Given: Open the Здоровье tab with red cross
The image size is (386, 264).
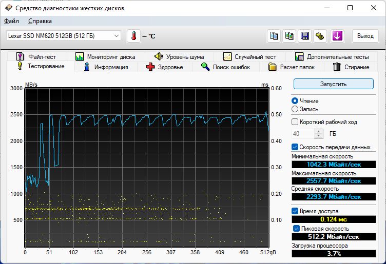Looking at the screenshot, I should click(164, 67).
